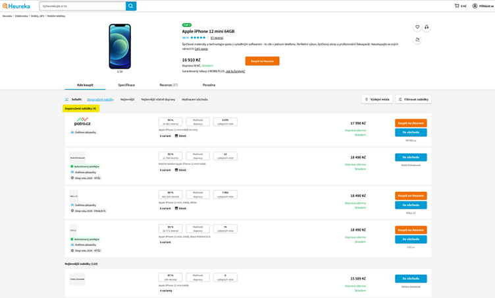Click the five-star product rating
495x298 pixels.
(198, 38)
